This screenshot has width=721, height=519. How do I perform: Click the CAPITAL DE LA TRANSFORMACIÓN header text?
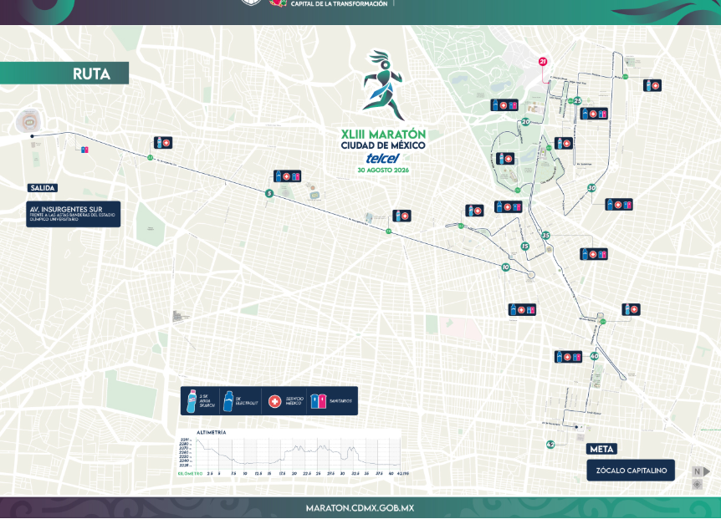click(x=339, y=3)
